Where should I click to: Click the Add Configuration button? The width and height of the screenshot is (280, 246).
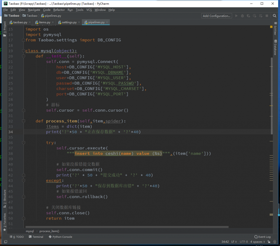(217, 16)
